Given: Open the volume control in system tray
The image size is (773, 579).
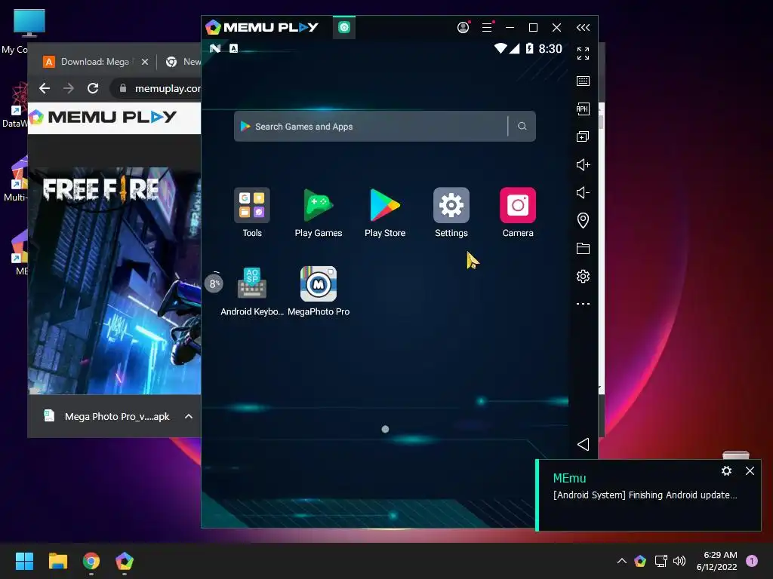Looking at the screenshot, I should tap(679, 561).
